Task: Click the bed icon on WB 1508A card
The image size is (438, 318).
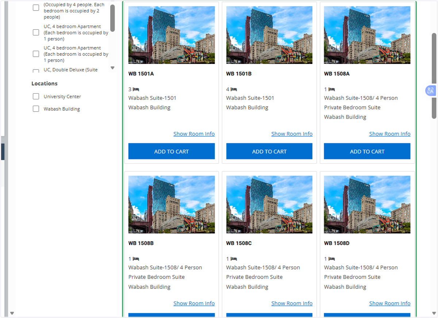Action: point(331,89)
